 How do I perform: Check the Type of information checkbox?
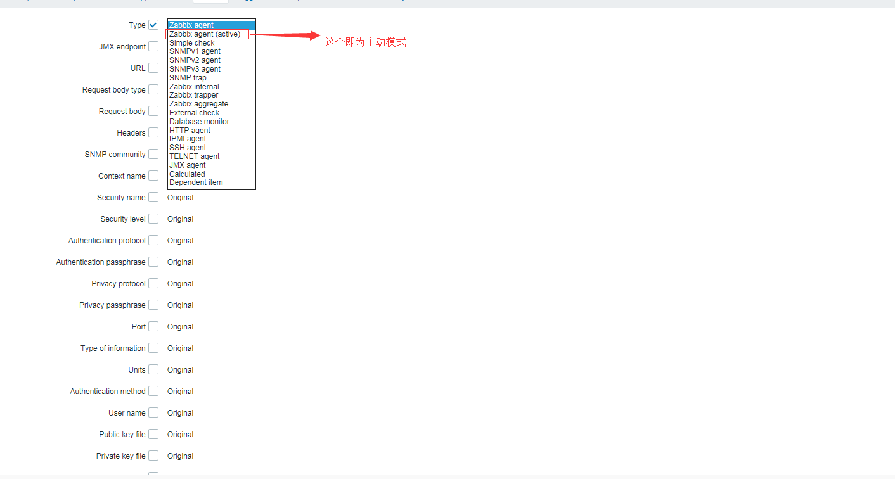(153, 348)
